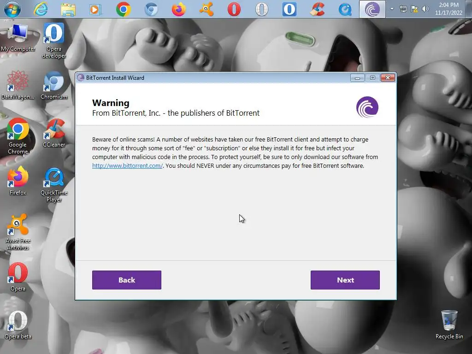This screenshot has width=472, height=354.
Task: Select the red Opera desktop shortcut
Action: (18, 277)
